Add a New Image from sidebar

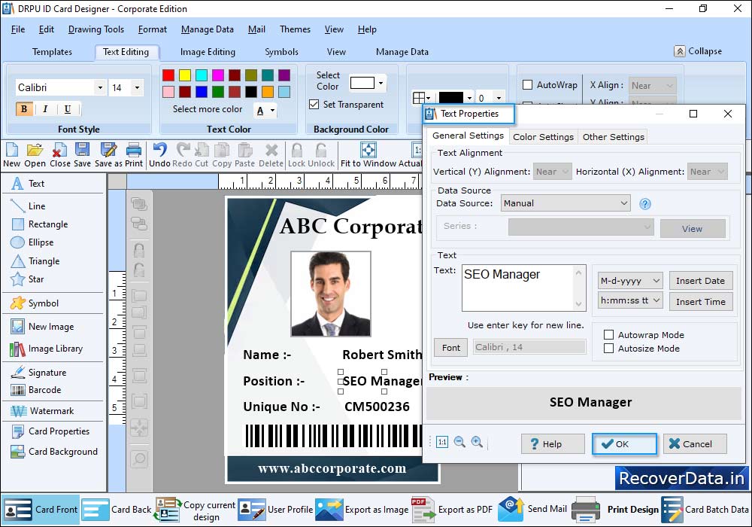[x=43, y=327]
